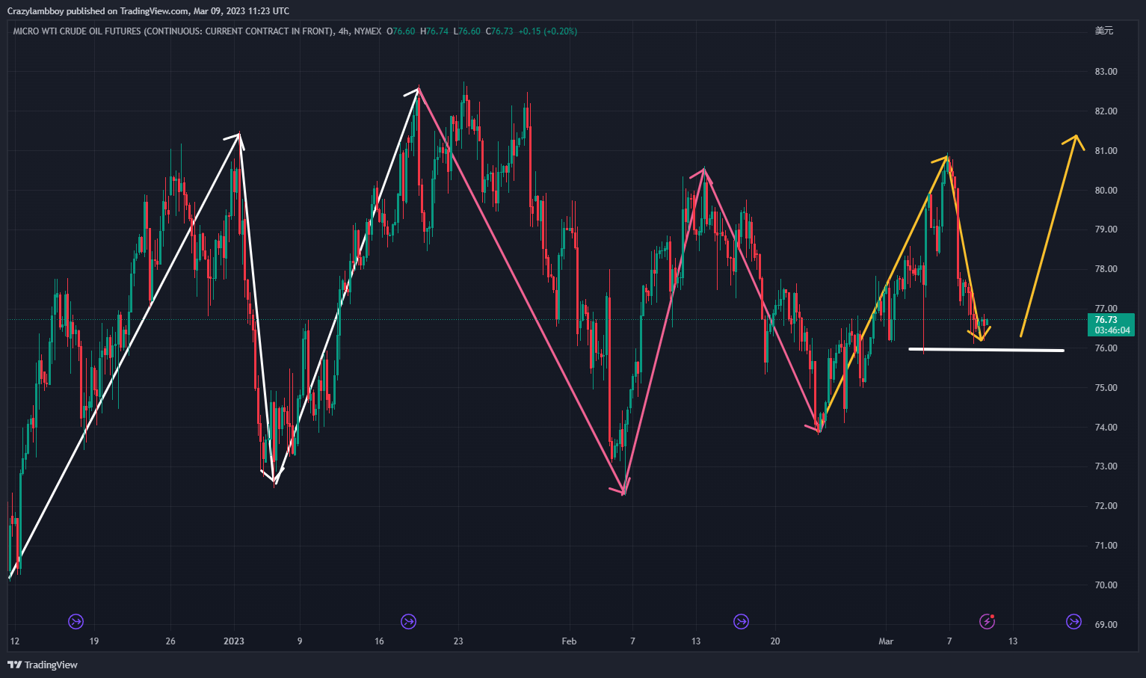Click the close value C76.73
1146x678 pixels.
coord(499,31)
